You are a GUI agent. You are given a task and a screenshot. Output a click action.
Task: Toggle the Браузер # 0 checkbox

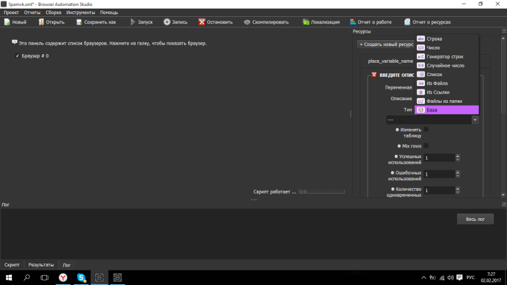tap(18, 56)
